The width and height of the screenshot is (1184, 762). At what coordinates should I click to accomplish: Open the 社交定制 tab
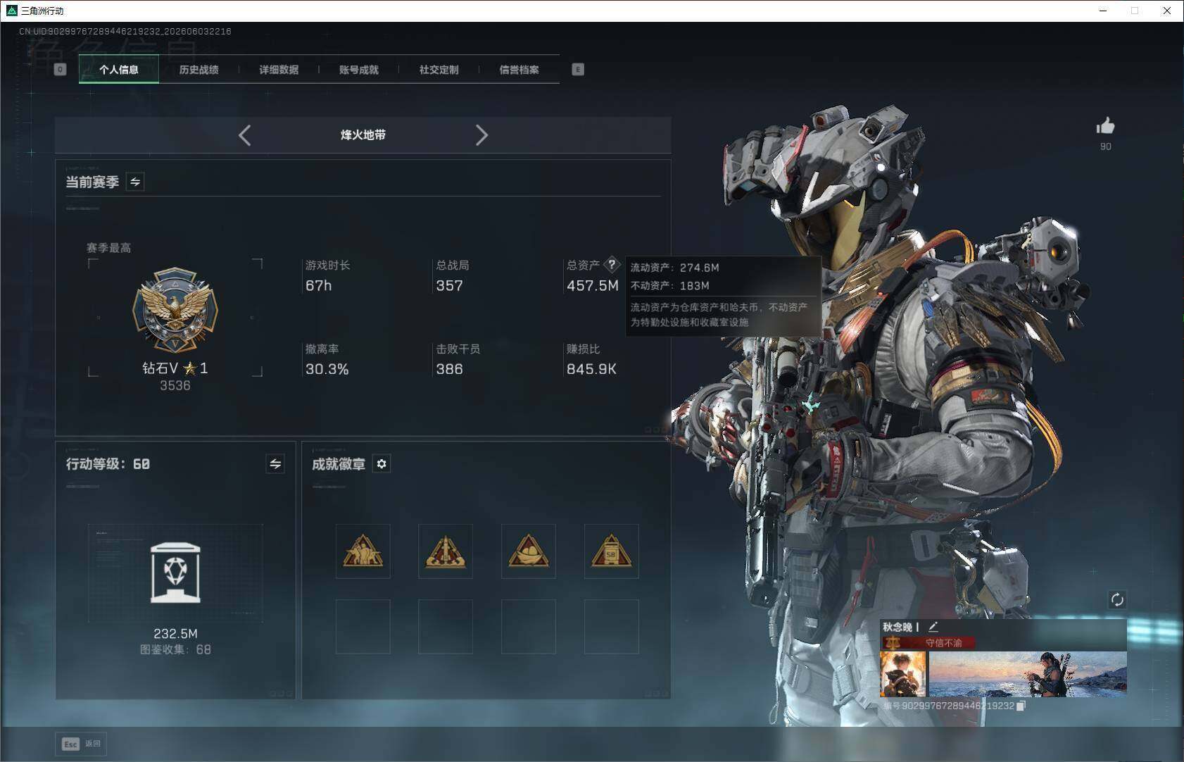[x=439, y=69]
